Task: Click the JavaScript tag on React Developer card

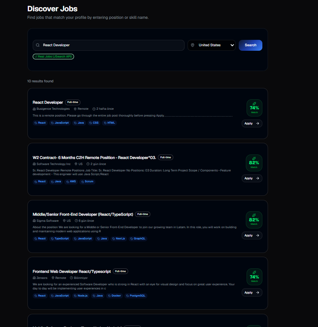Action: tap(60, 123)
